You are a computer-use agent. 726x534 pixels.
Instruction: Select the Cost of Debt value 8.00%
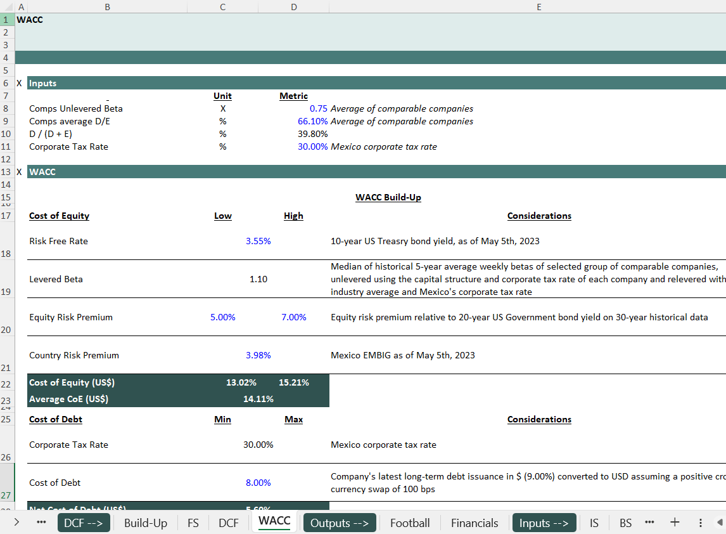point(258,483)
